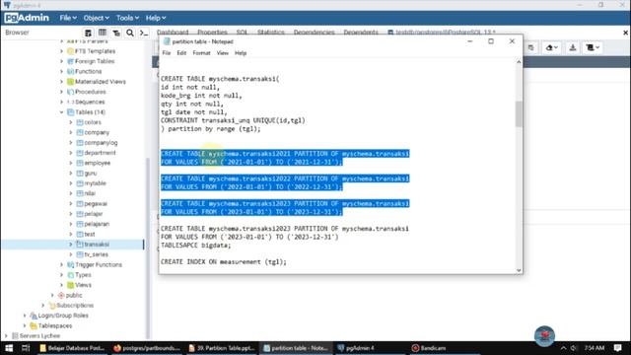631x355 pixels.
Task: Switch to the Statistics tab
Action: tap(271, 32)
